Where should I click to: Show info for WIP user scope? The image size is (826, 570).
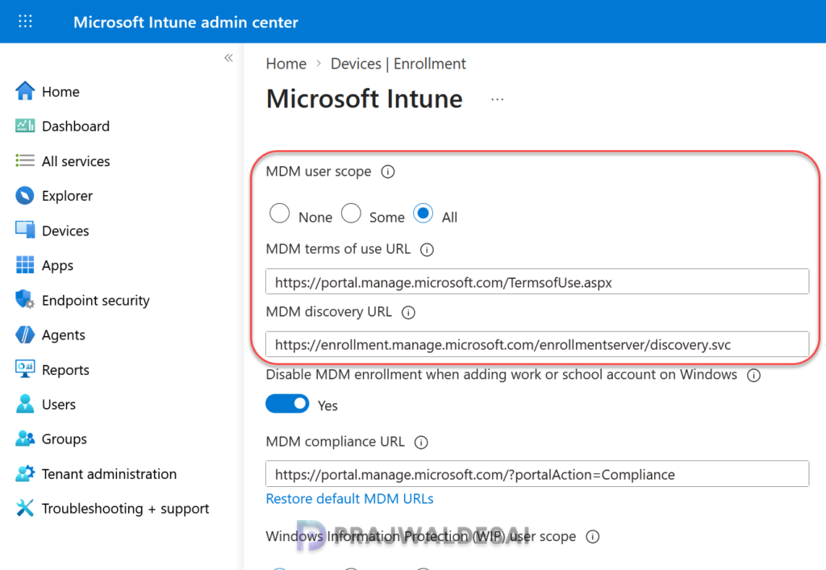(593, 537)
